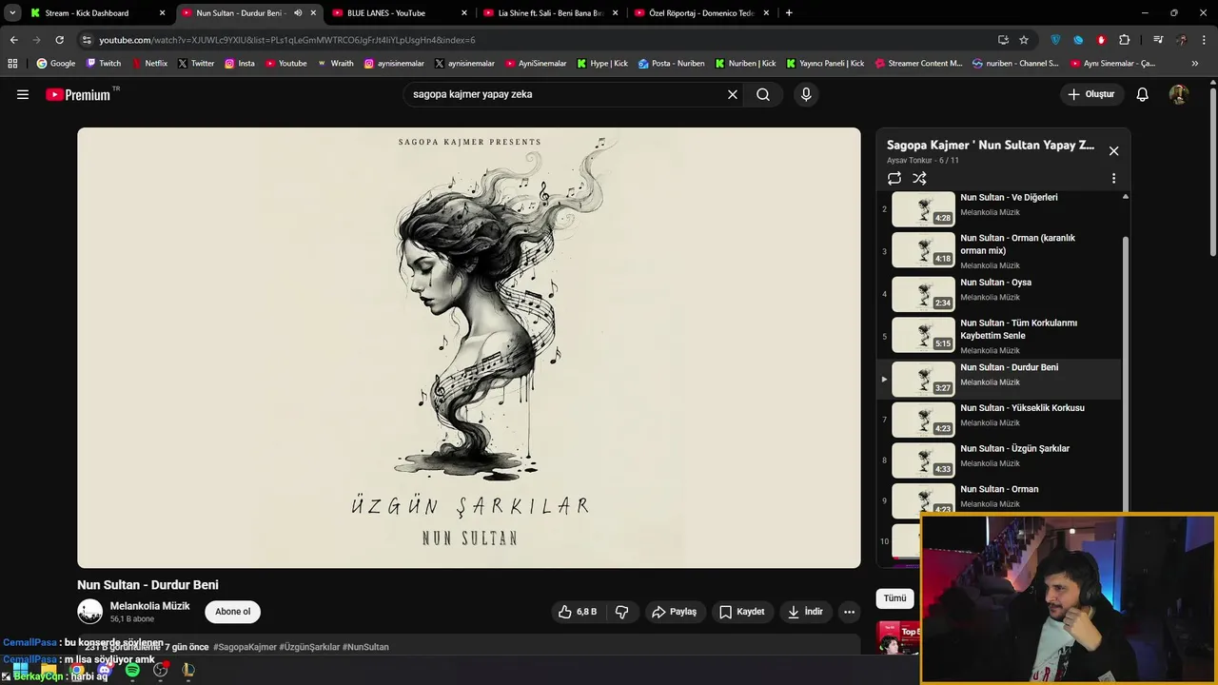Open the browser extensions puzzle icon
1218x685 pixels.
[1125, 40]
